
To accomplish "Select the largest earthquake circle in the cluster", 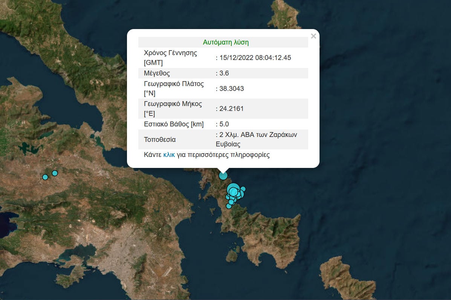I will pos(233,188).
